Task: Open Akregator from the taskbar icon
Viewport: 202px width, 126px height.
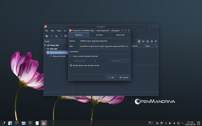Action: coord(44,123)
